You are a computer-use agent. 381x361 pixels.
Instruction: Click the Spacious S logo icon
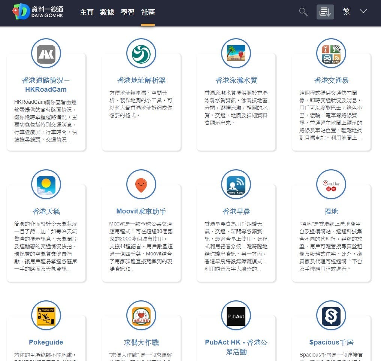331,316
